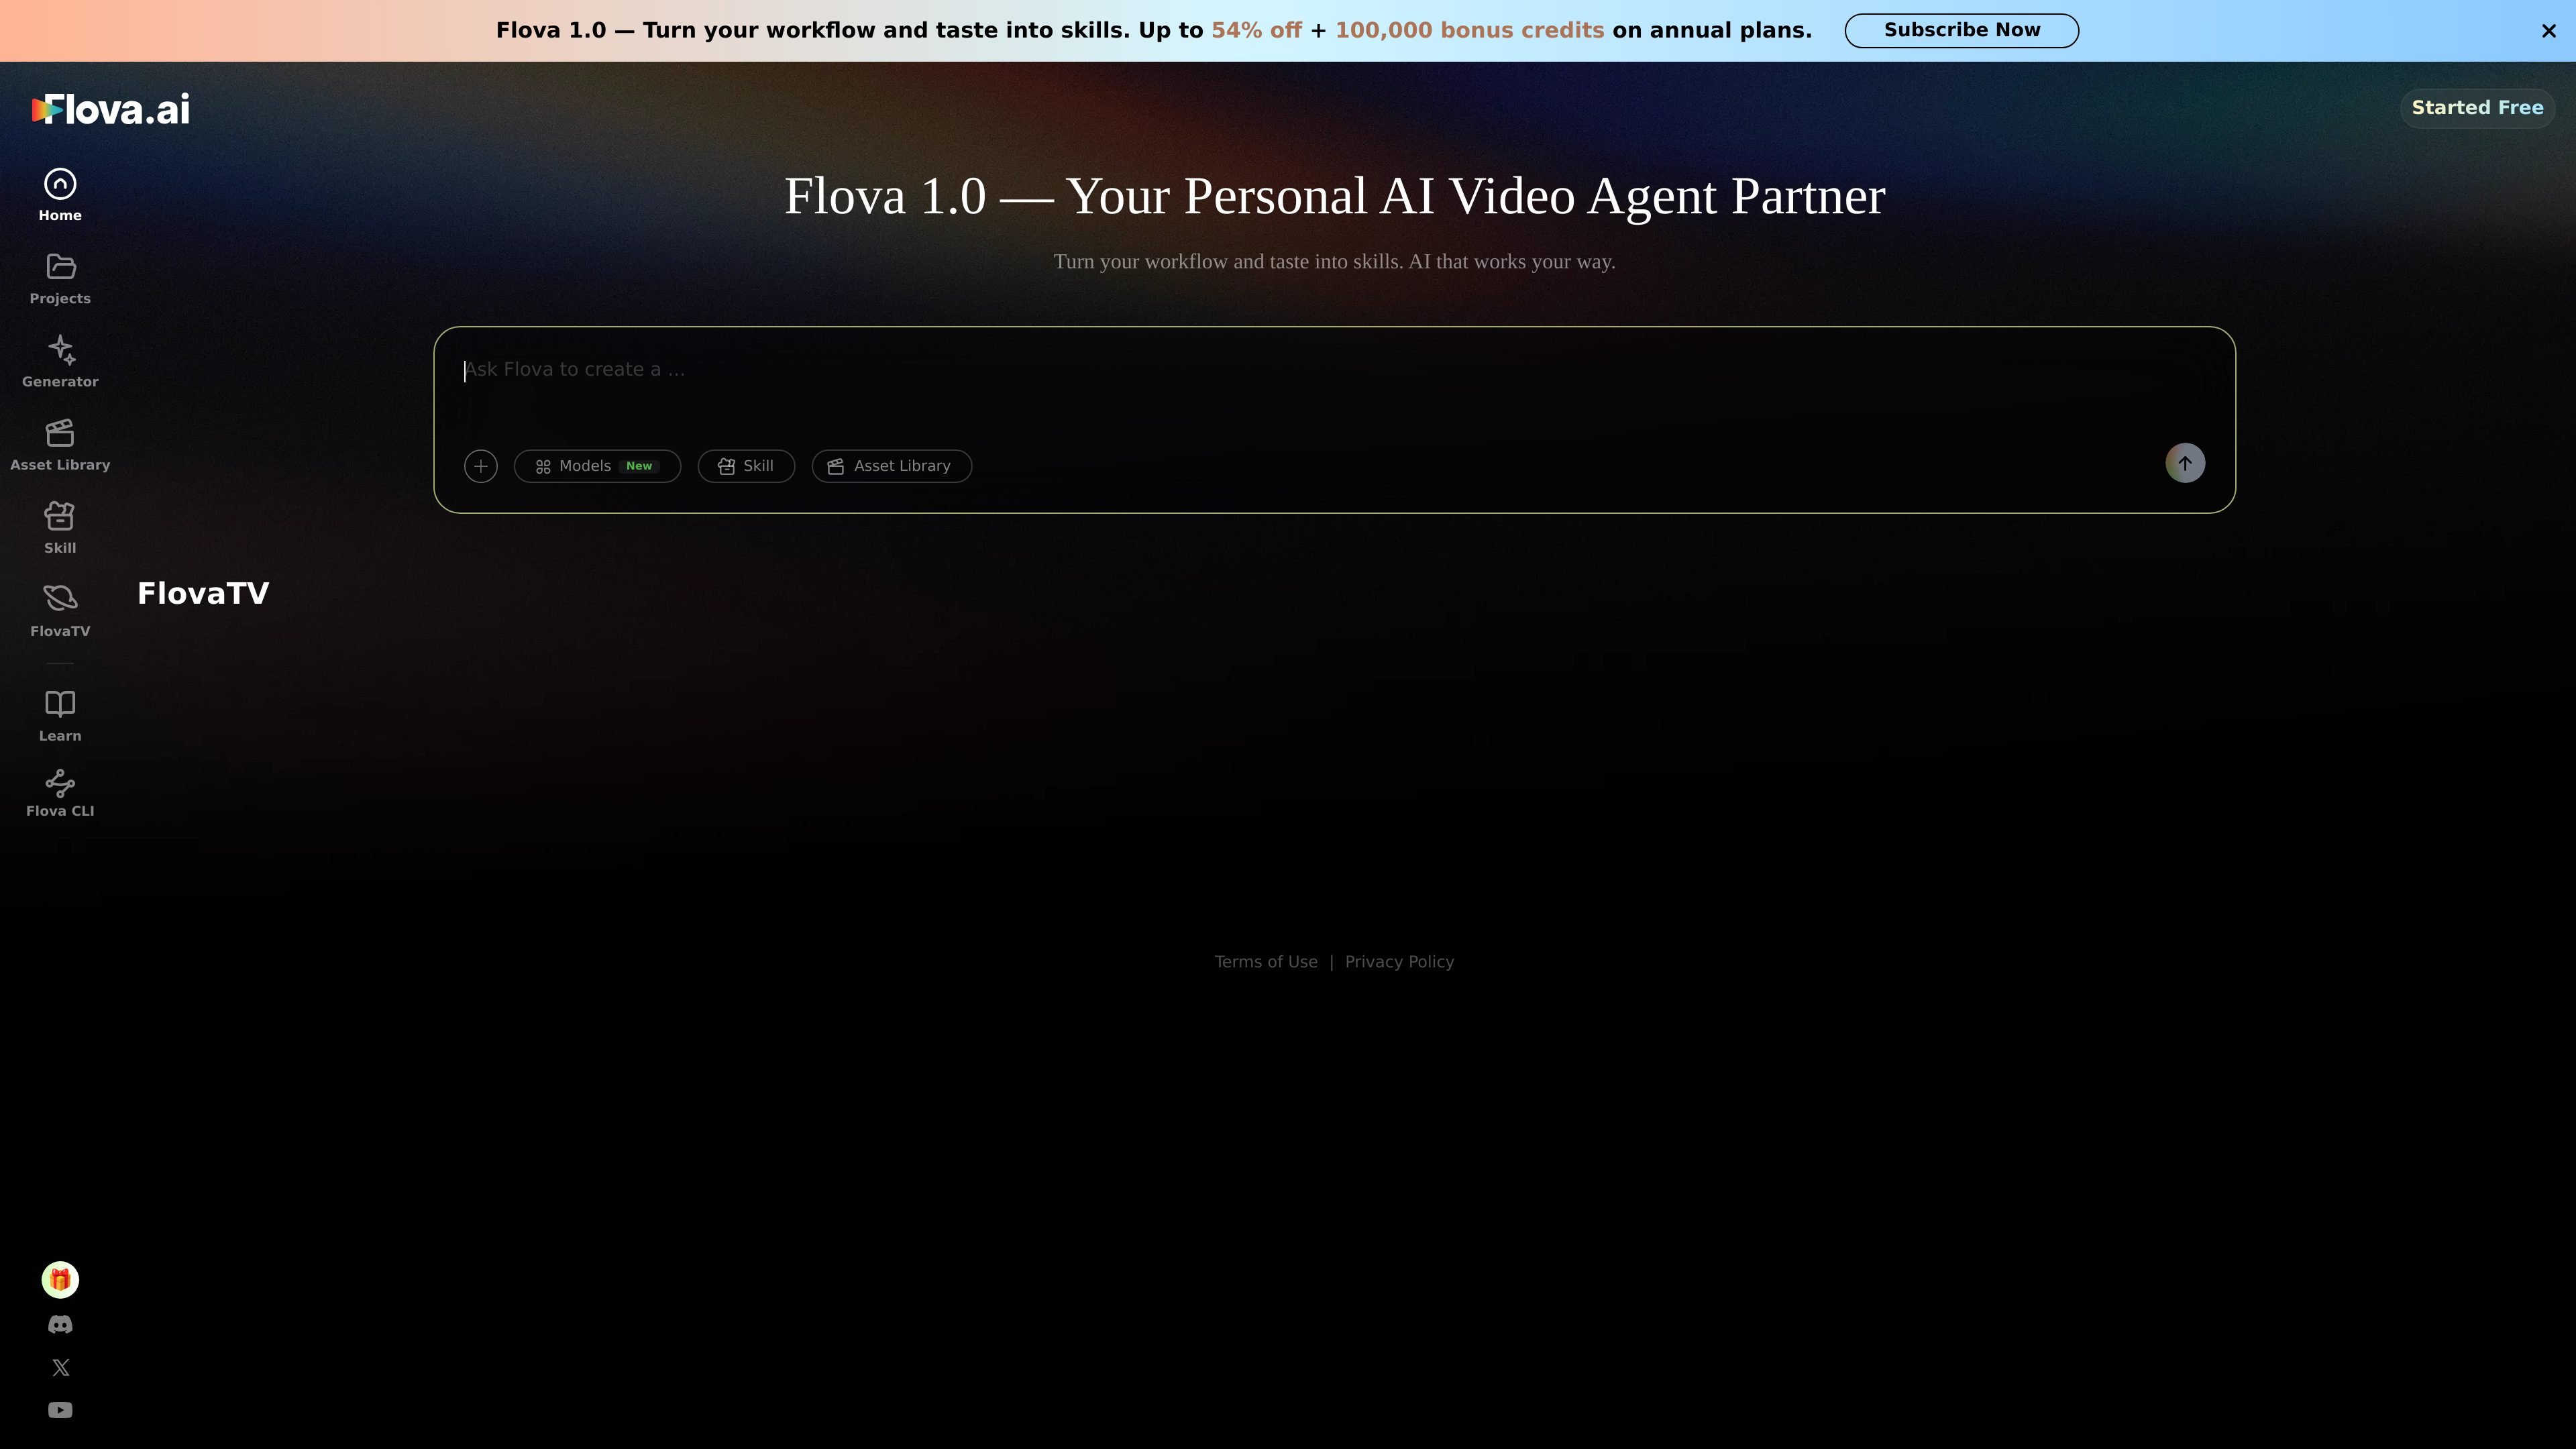
Task: Open the YouTube channel icon
Action: (x=60, y=1410)
